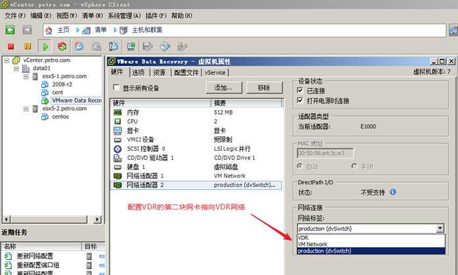Select 网络适配器 1 row
The height and width of the screenshot is (275, 458).
(196, 176)
